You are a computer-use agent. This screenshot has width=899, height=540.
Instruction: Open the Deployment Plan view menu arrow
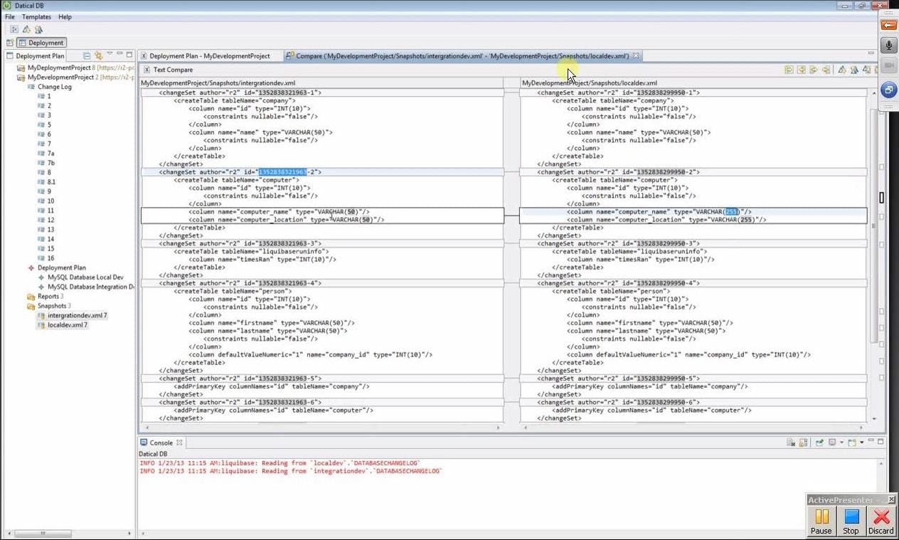point(110,55)
